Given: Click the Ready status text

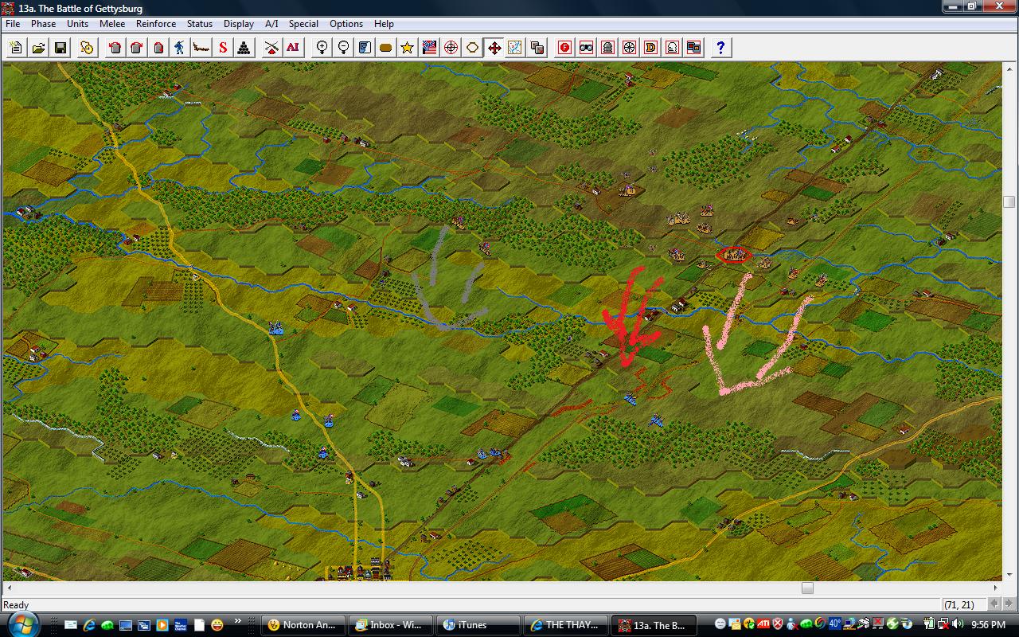Looking at the screenshot, I should tap(16, 605).
